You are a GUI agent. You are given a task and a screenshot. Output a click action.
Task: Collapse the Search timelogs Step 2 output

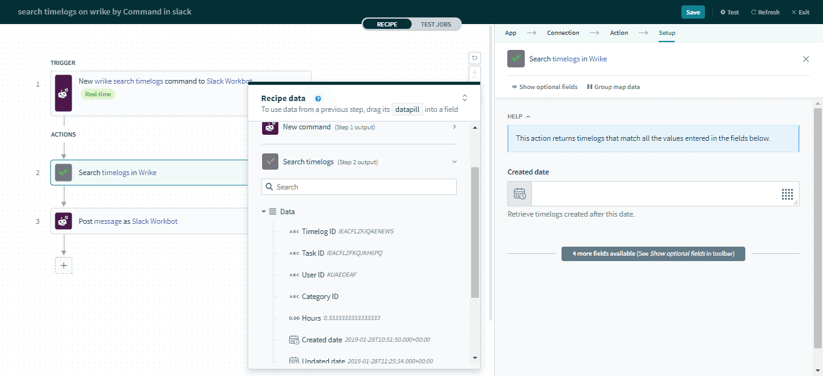point(454,161)
